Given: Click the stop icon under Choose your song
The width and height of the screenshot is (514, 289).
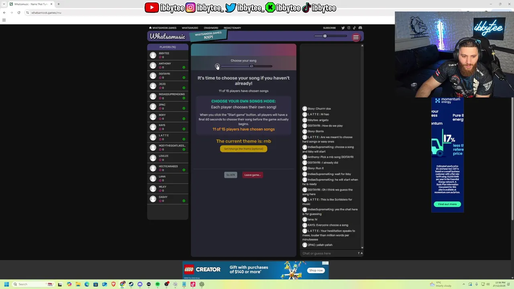Looking at the screenshot, I should point(217,66).
